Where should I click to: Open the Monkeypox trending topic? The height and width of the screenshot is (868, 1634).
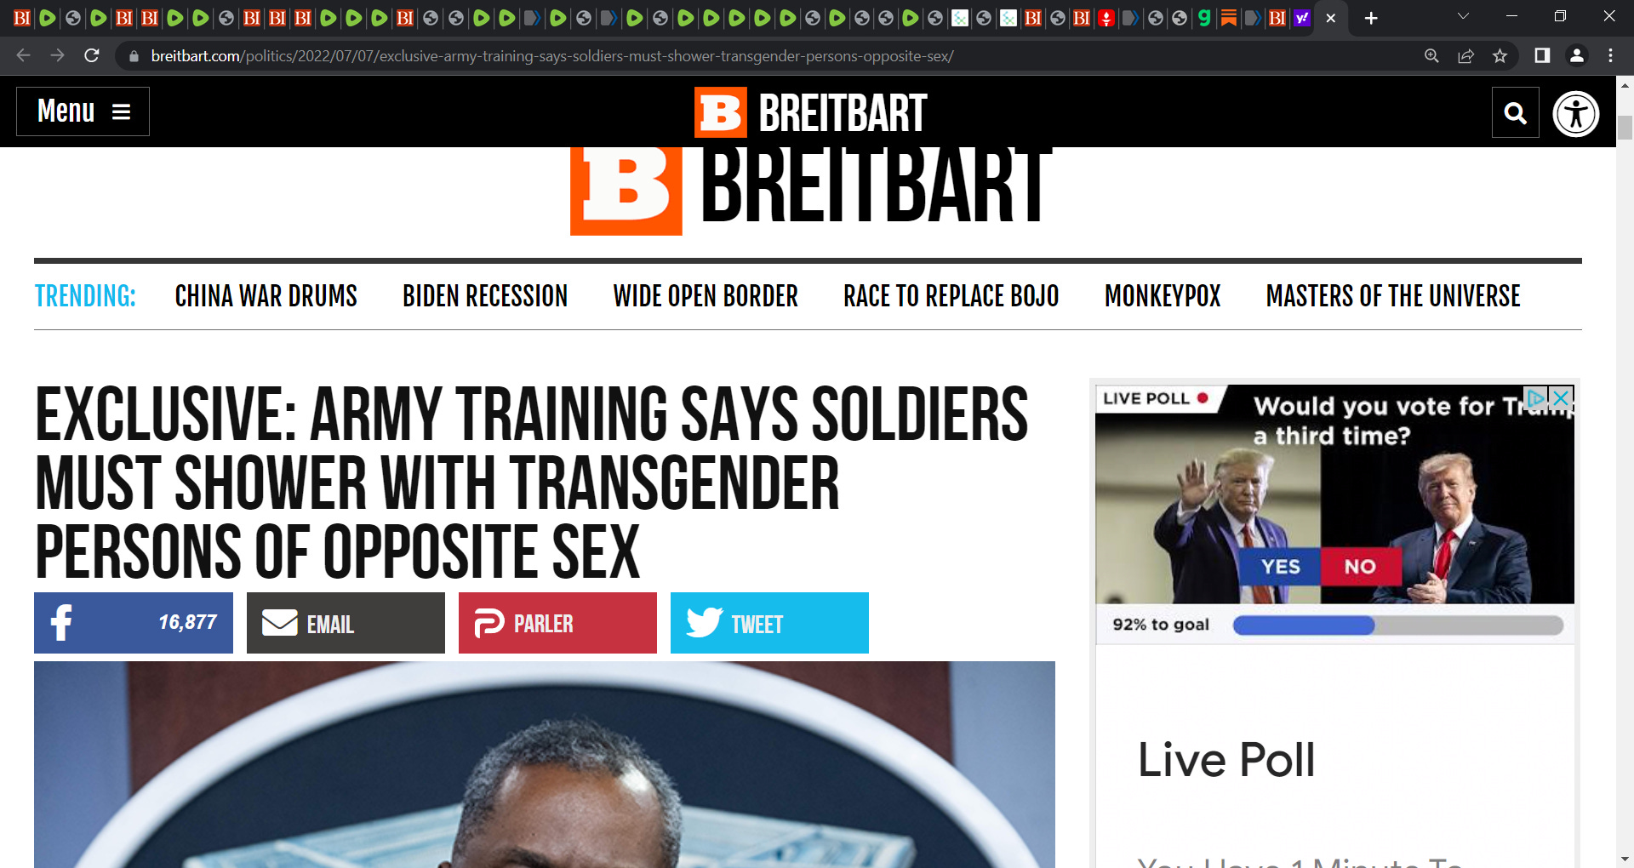coord(1162,296)
